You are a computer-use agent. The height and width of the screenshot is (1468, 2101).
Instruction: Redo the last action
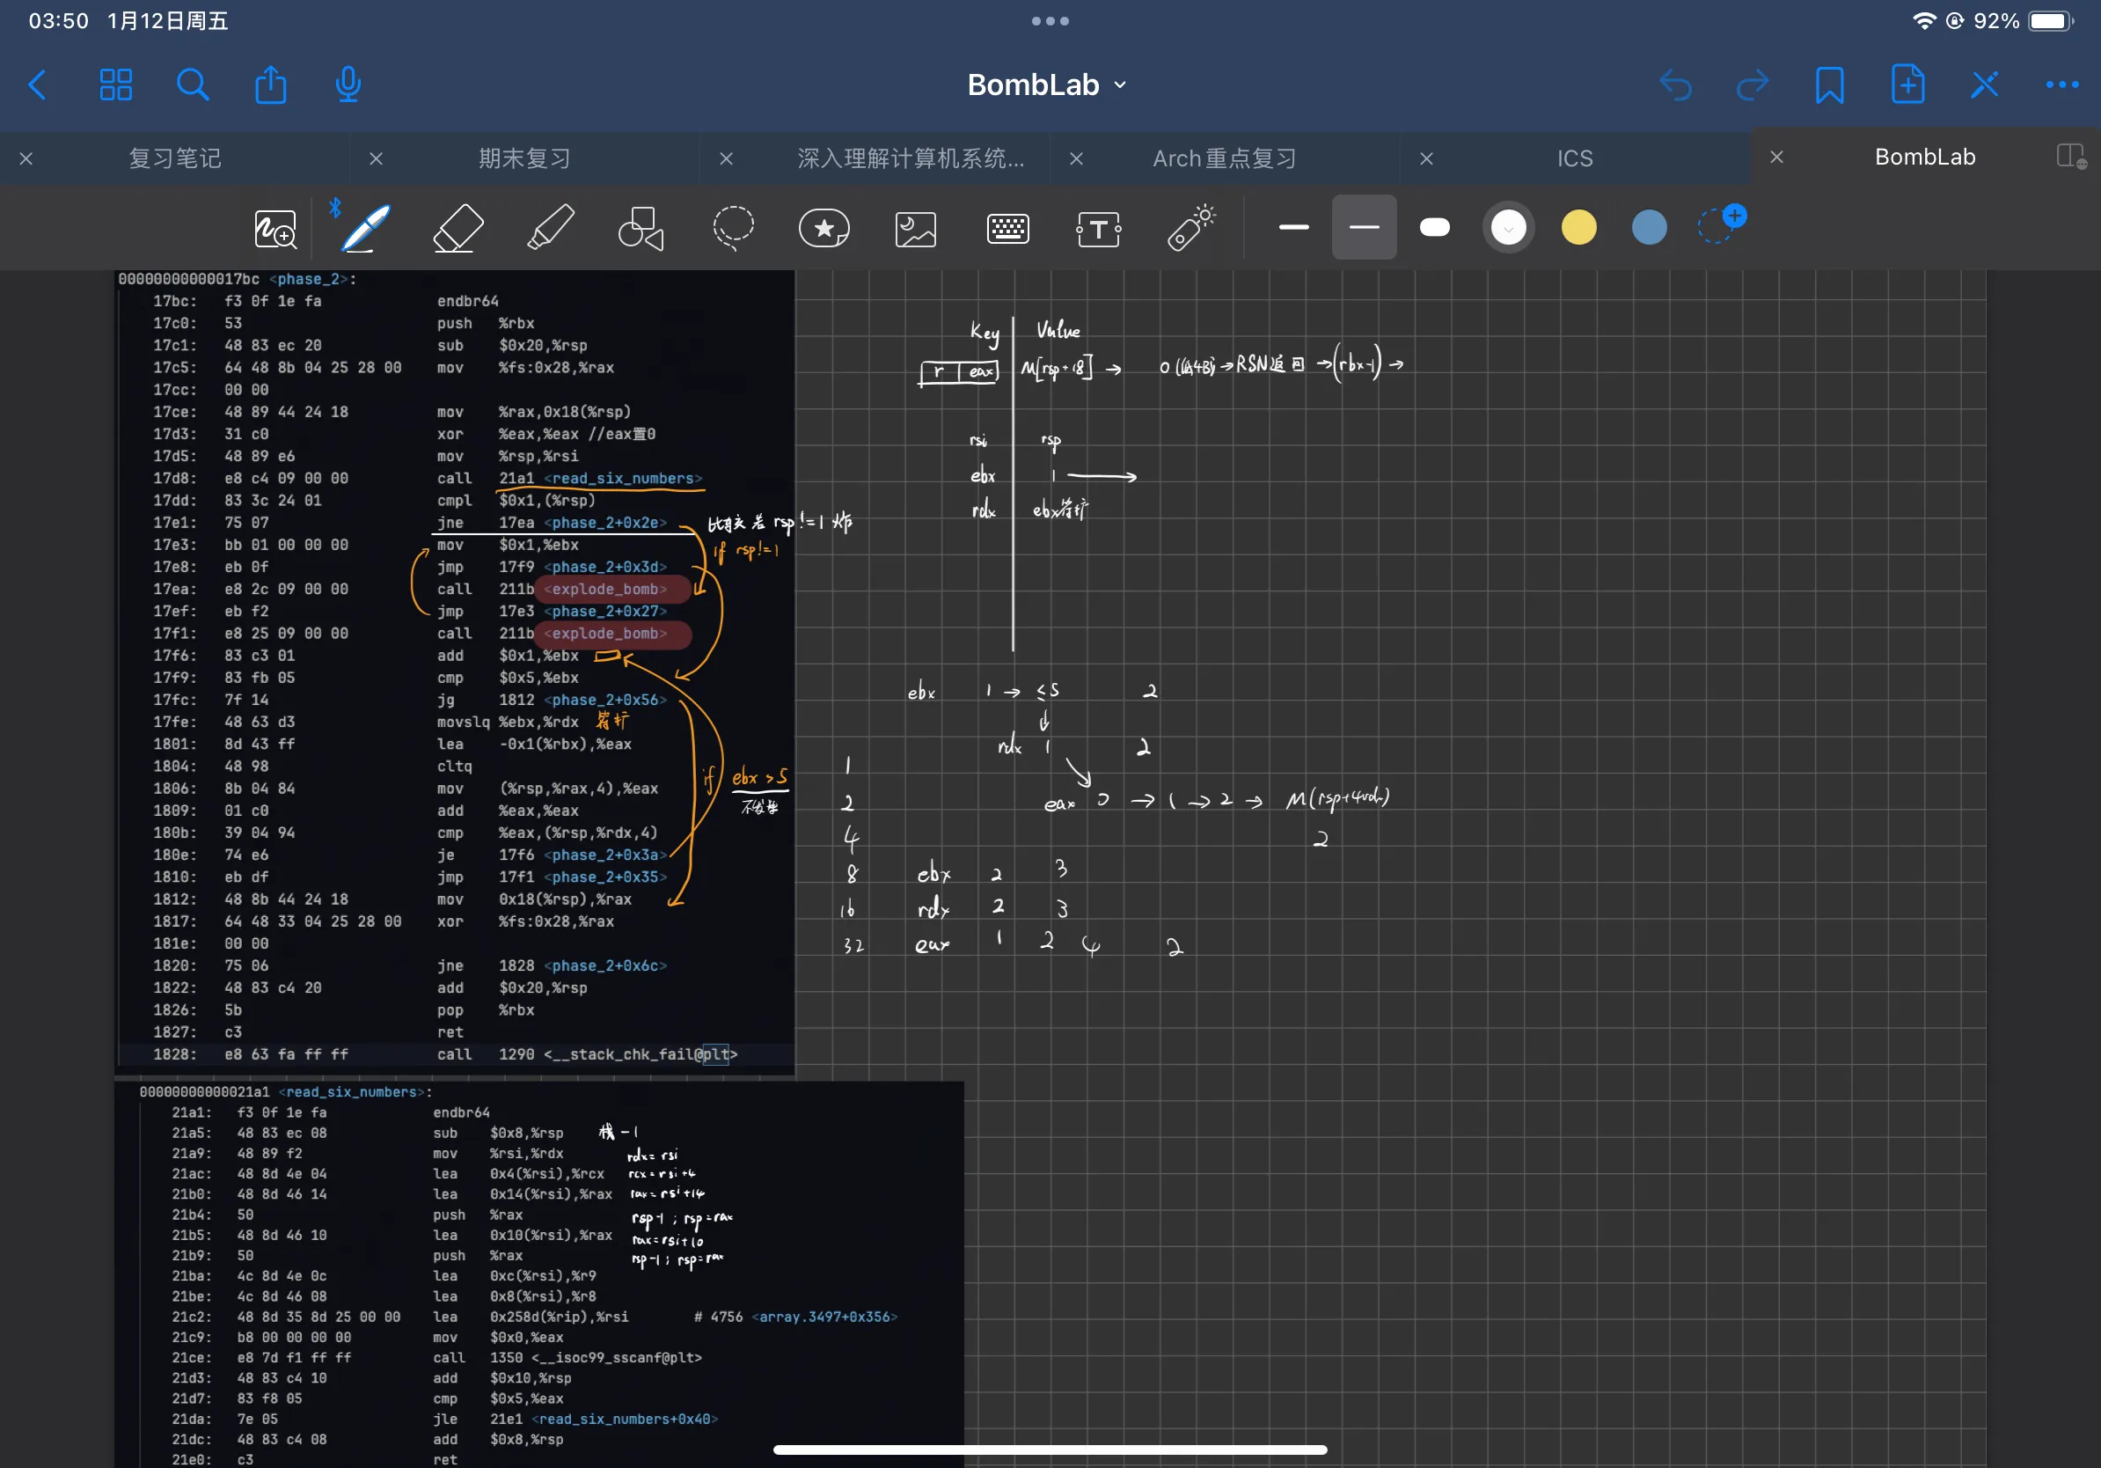click(1753, 85)
